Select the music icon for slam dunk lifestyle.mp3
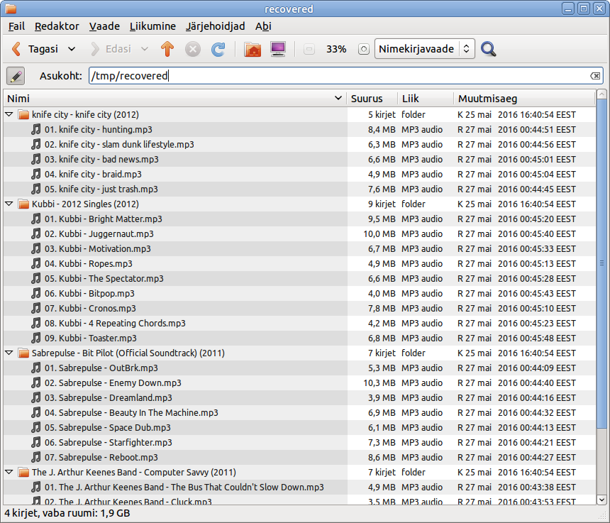This screenshot has height=523, width=610. coord(35,144)
